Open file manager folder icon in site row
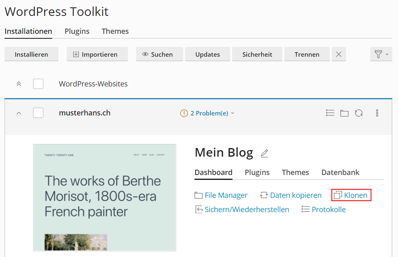The width and height of the screenshot is (398, 257). [x=344, y=113]
